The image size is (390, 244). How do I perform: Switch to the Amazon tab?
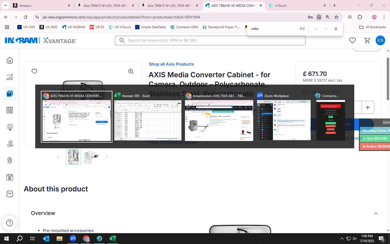click(x=42, y=5)
